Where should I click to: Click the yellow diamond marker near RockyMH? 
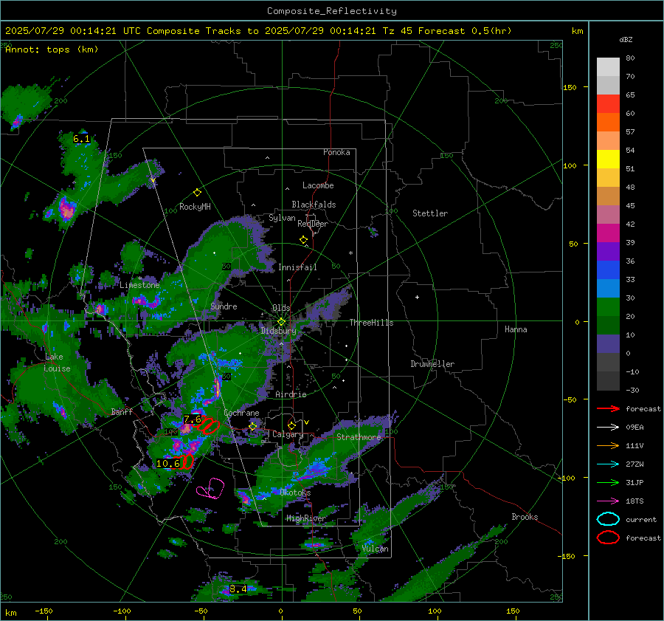[x=197, y=193]
